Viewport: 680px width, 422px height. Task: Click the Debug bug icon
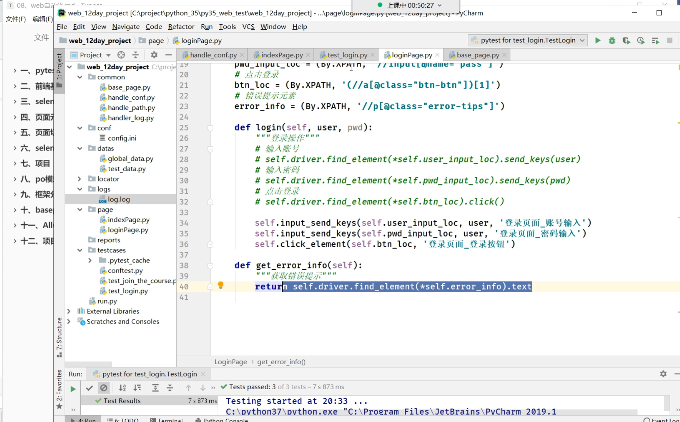pos(612,41)
